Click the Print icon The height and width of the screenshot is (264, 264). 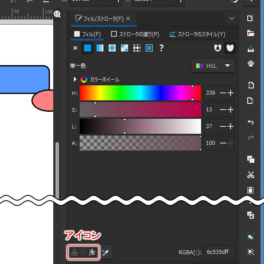[x=251, y=64]
